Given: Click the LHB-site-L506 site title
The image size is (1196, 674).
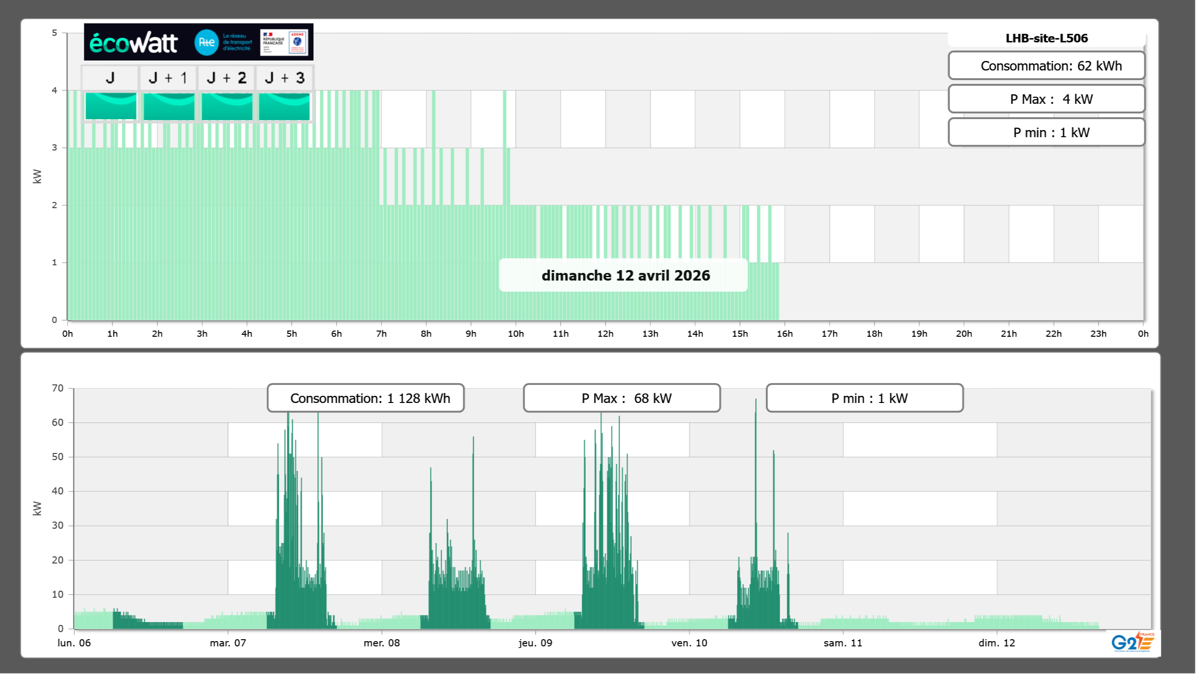Looking at the screenshot, I should [1046, 38].
